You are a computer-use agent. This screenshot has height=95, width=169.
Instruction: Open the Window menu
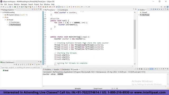[x=47, y=4]
